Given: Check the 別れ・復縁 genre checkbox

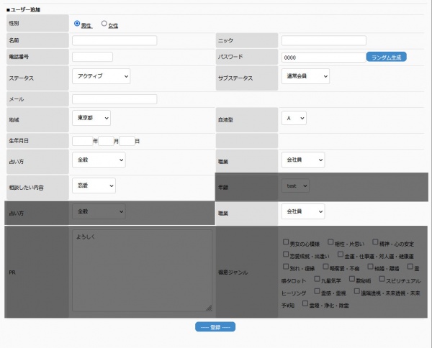Looking at the screenshot, I should click(x=286, y=267).
